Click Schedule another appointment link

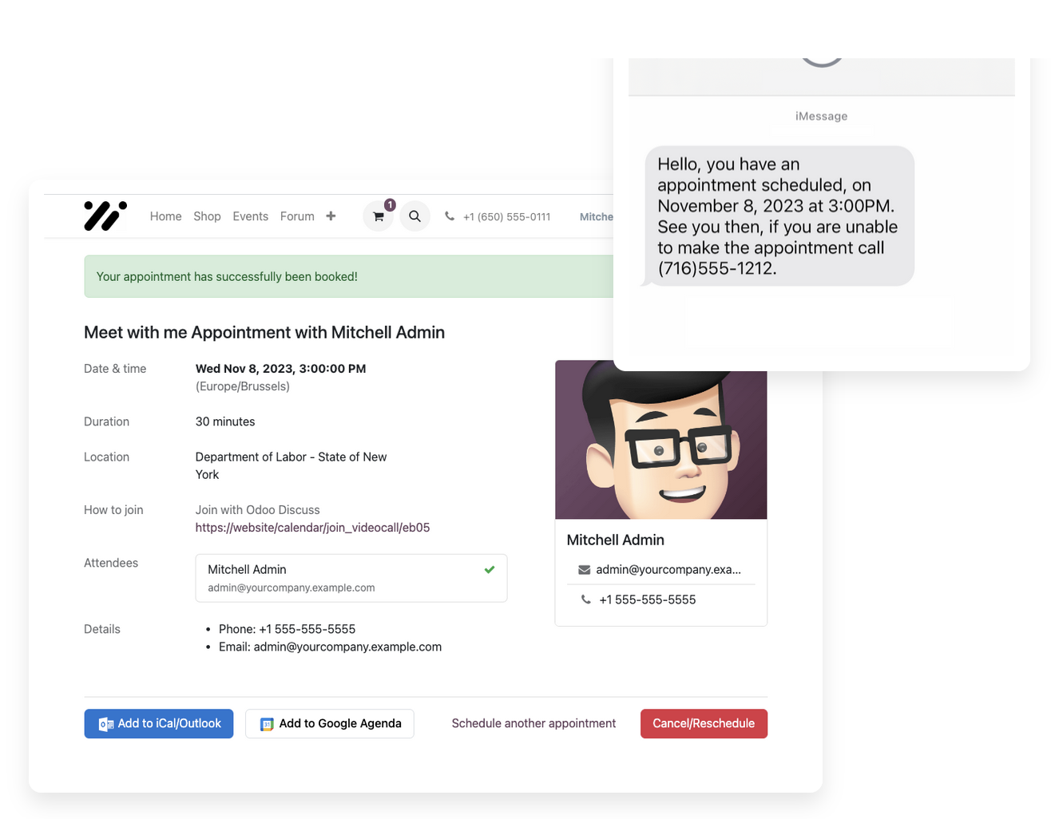click(x=533, y=724)
